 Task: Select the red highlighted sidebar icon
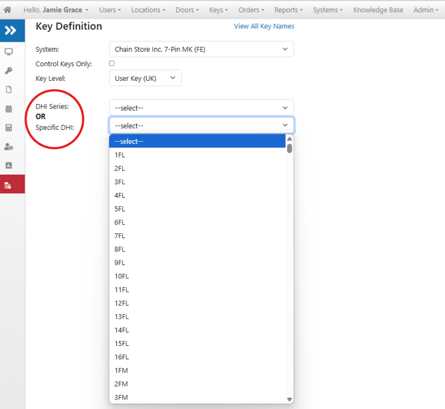click(9, 185)
